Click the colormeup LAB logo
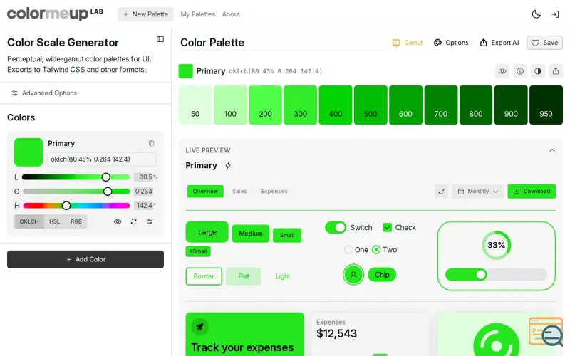Viewport: 570px width, 356px height. point(55,14)
